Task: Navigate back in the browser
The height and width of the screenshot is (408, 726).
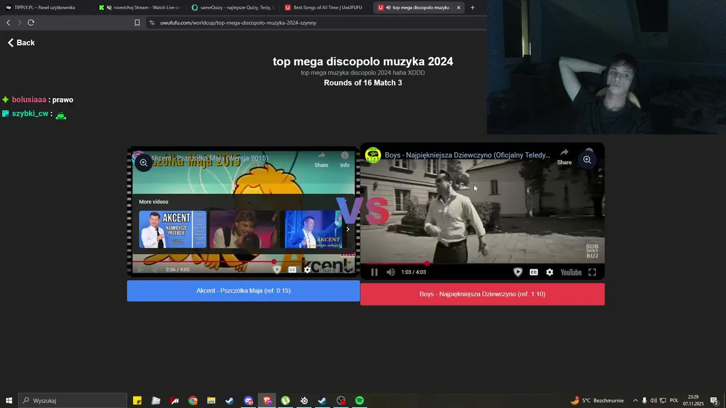Action: pos(8,23)
